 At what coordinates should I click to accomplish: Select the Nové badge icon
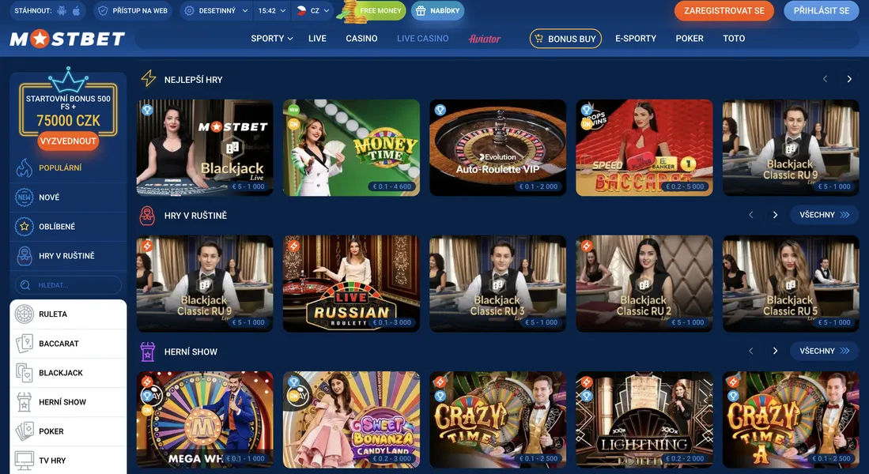click(24, 197)
